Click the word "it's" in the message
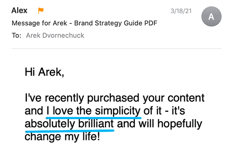This screenshot has width=233, height=154. (x=178, y=111)
